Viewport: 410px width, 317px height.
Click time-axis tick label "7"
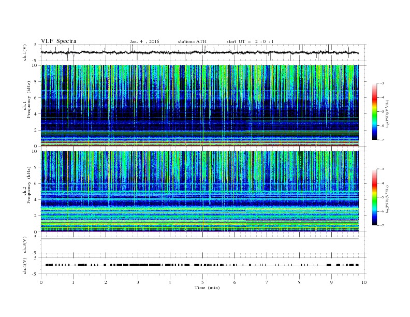[267, 282]
